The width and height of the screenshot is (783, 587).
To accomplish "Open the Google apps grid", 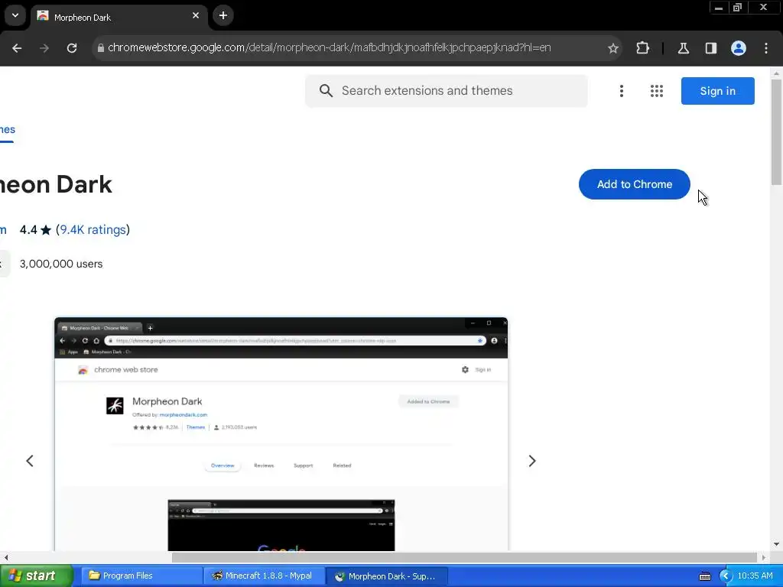I will (657, 91).
